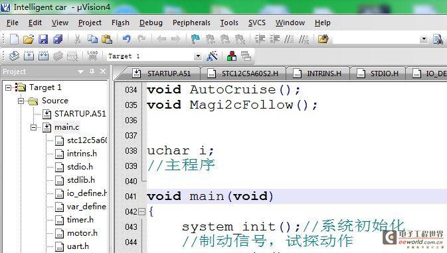Click the New file icon

14,39
